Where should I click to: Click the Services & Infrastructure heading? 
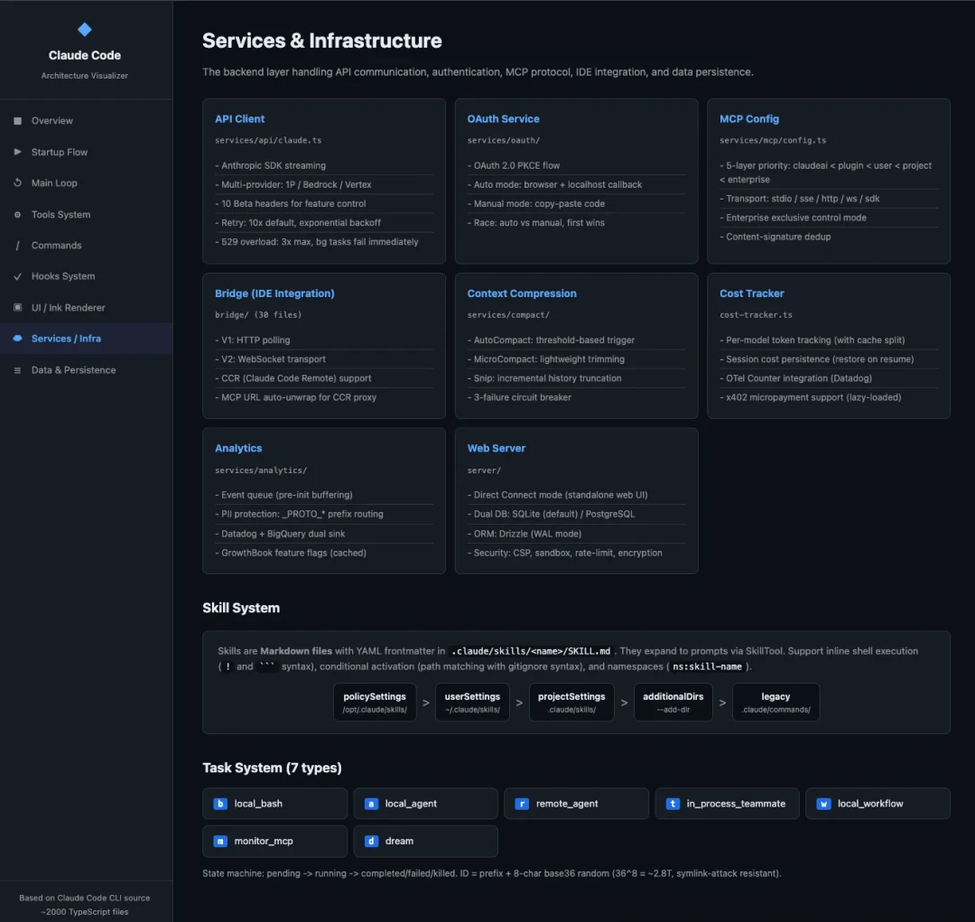click(x=322, y=41)
